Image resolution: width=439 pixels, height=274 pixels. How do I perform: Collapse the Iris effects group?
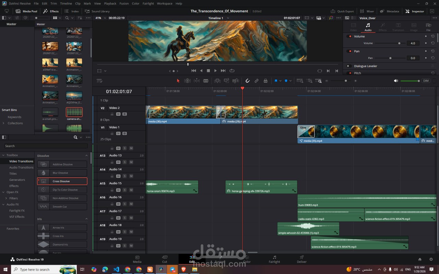[86, 219]
